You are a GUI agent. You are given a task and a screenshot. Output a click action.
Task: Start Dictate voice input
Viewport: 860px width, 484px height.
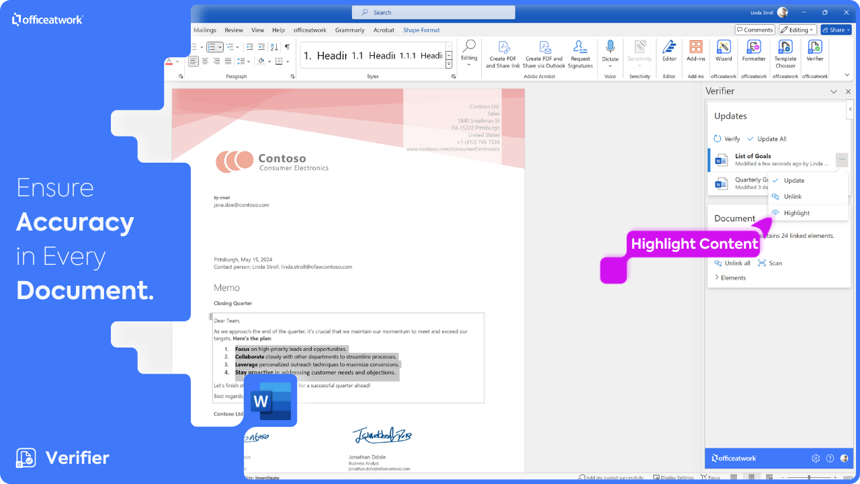coord(610,54)
